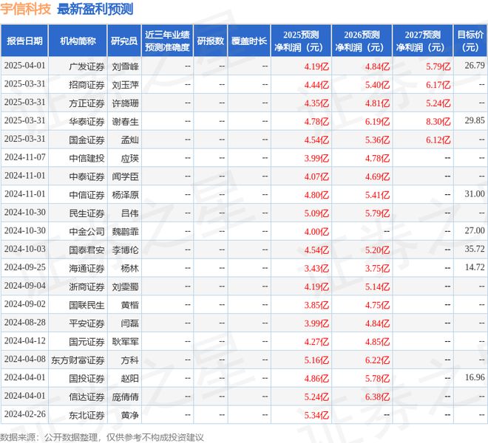Select the 覆盖时长 column header
Screen dimensions: 488x443
pos(249,41)
